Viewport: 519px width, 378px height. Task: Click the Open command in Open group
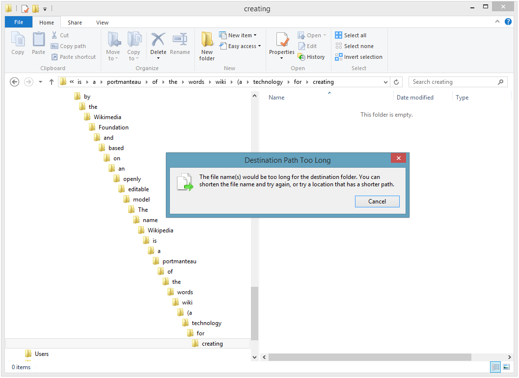point(312,35)
